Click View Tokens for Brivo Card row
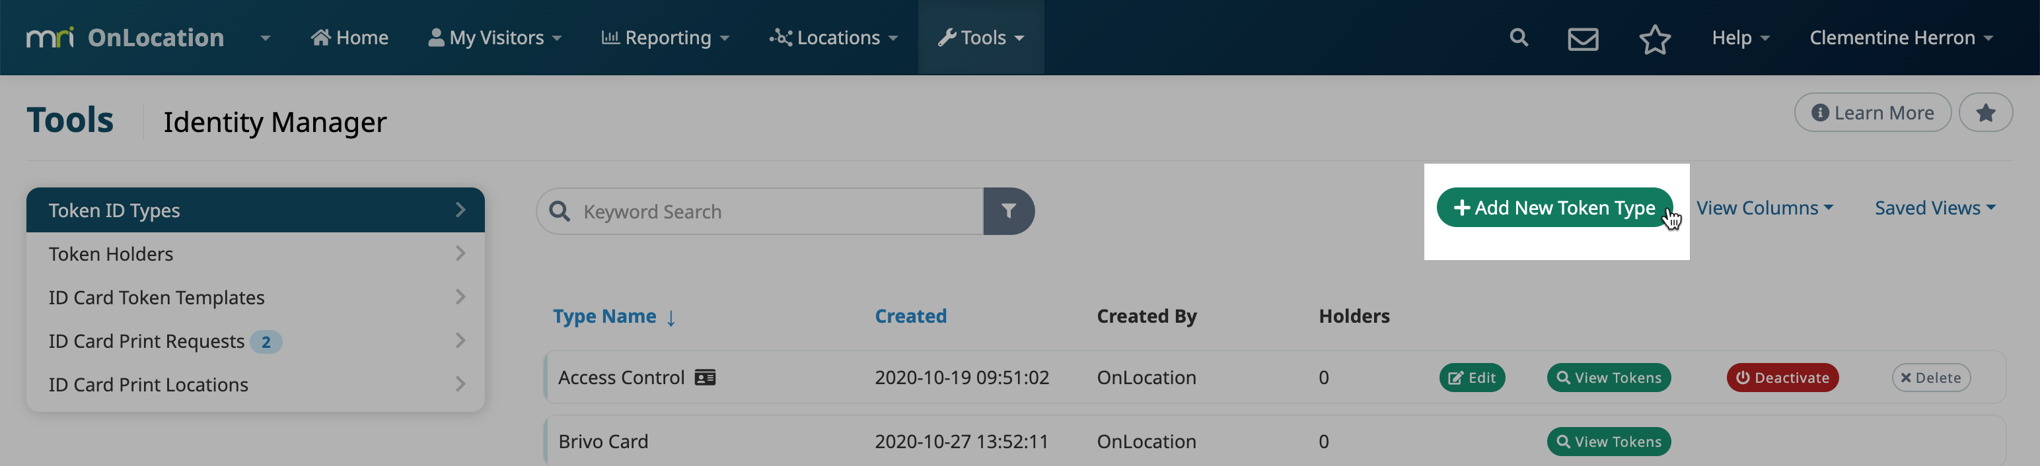This screenshot has width=2040, height=466. pyautogui.click(x=1609, y=442)
